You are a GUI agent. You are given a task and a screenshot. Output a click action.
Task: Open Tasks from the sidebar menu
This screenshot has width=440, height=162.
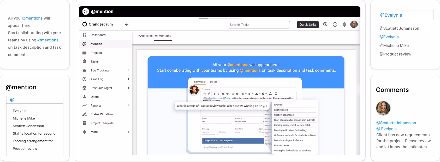pyautogui.click(x=94, y=62)
